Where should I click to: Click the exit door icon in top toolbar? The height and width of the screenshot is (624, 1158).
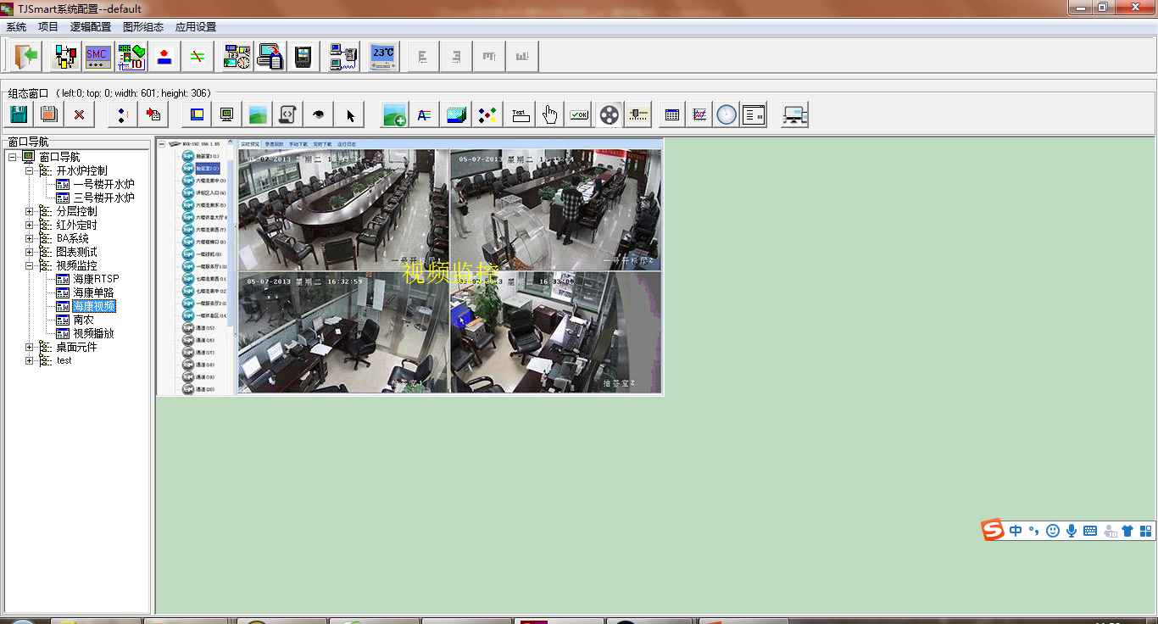pos(25,57)
